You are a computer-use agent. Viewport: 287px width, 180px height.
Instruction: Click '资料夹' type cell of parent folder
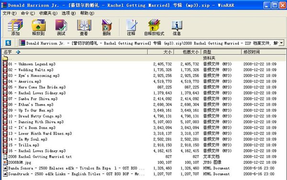point(209,58)
